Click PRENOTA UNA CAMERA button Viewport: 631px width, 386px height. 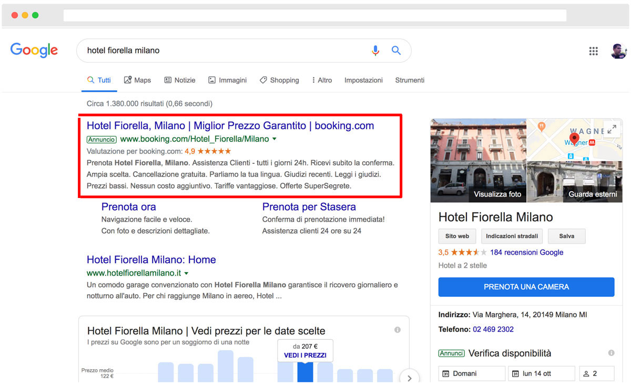click(x=526, y=287)
